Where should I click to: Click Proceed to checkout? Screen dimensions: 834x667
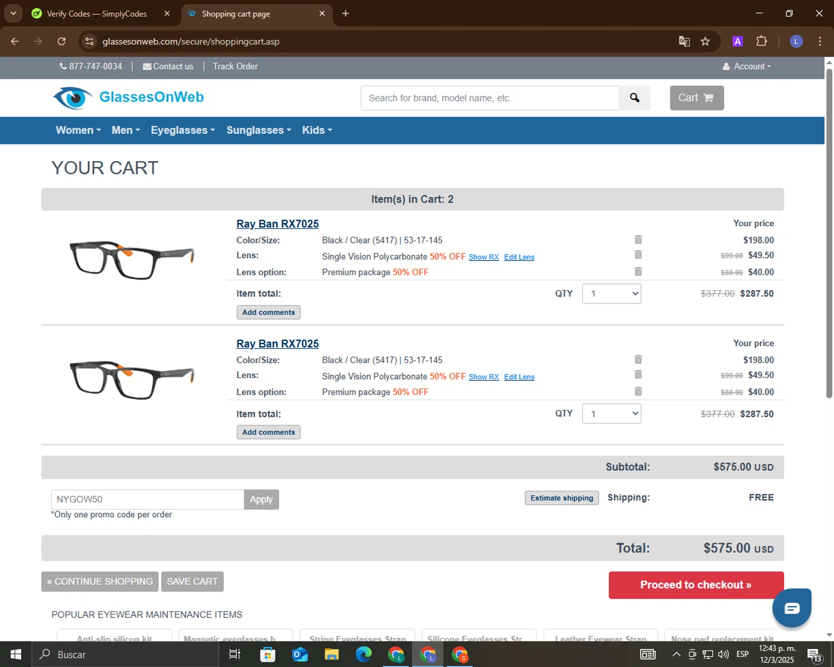[696, 585]
